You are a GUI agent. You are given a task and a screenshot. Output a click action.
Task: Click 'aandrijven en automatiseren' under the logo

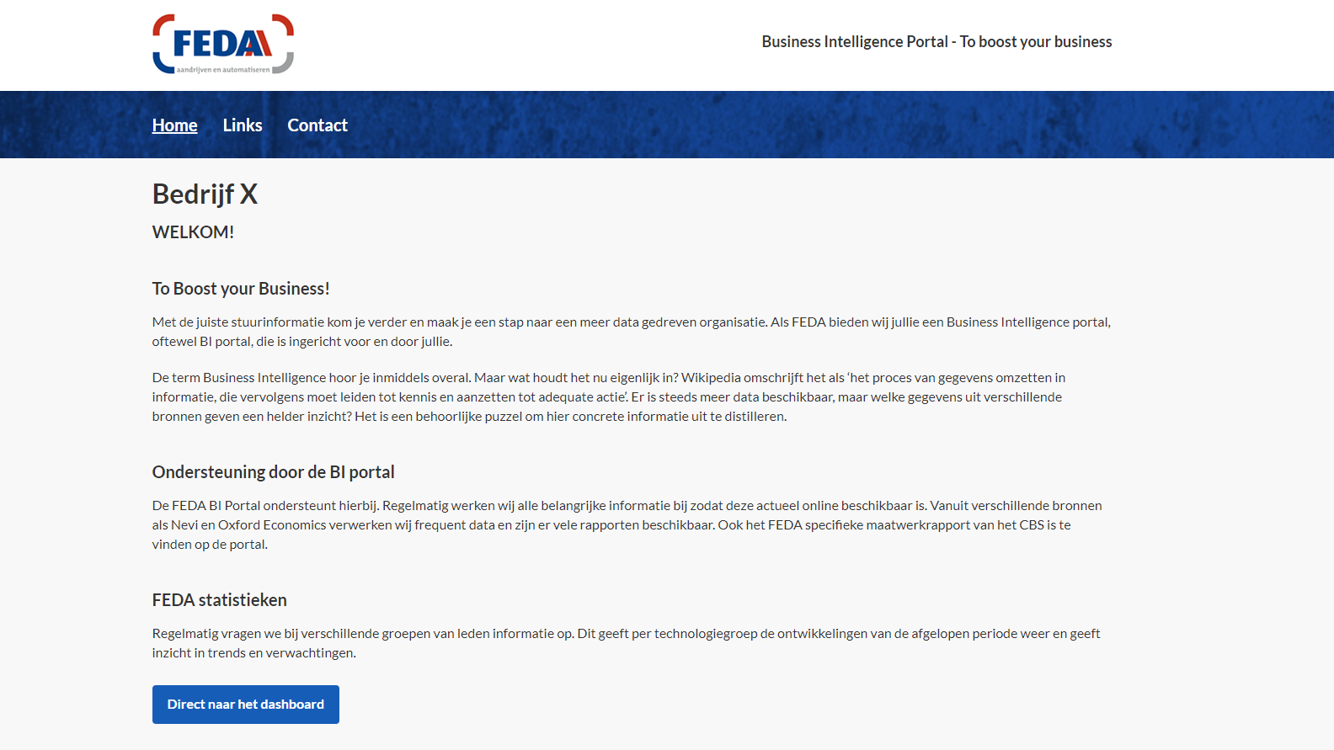pyautogui.click(x=223, y=70)
